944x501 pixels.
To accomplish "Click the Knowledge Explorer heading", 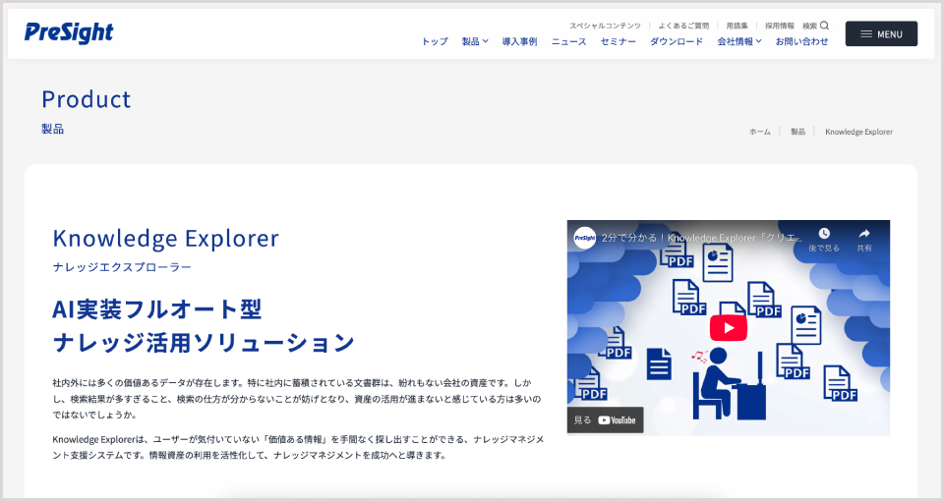I will point(166,239).
